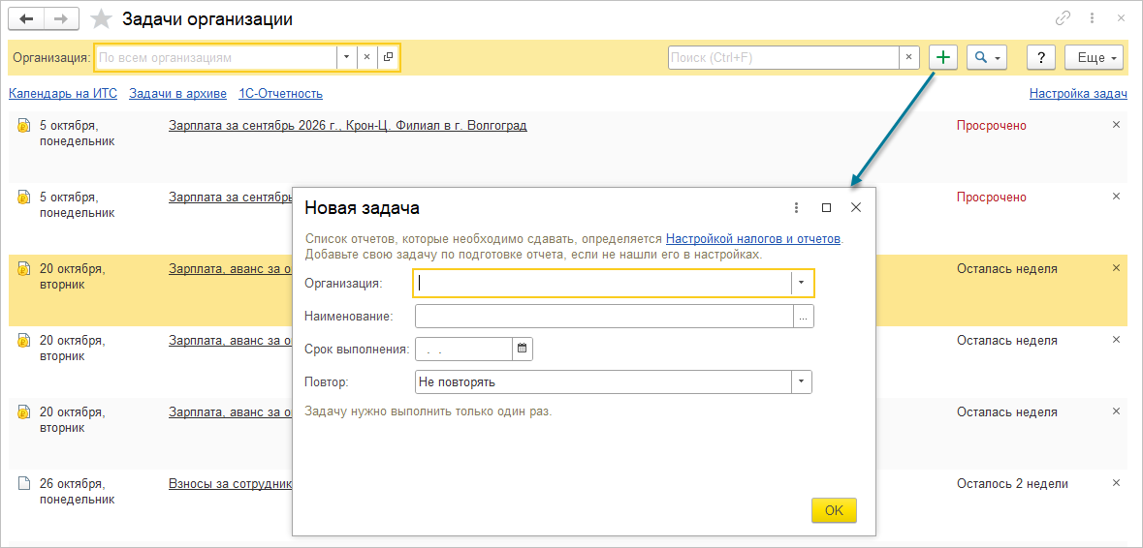Open Задачи в архиве link
Viewport: 1143px width, 548px height.
(177, 93)
